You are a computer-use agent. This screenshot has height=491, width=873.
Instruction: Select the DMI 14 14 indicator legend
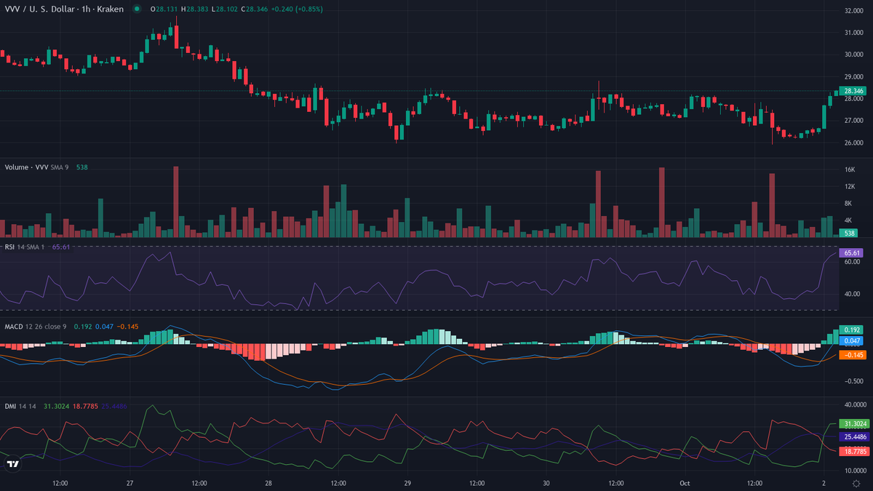(22, 406)
